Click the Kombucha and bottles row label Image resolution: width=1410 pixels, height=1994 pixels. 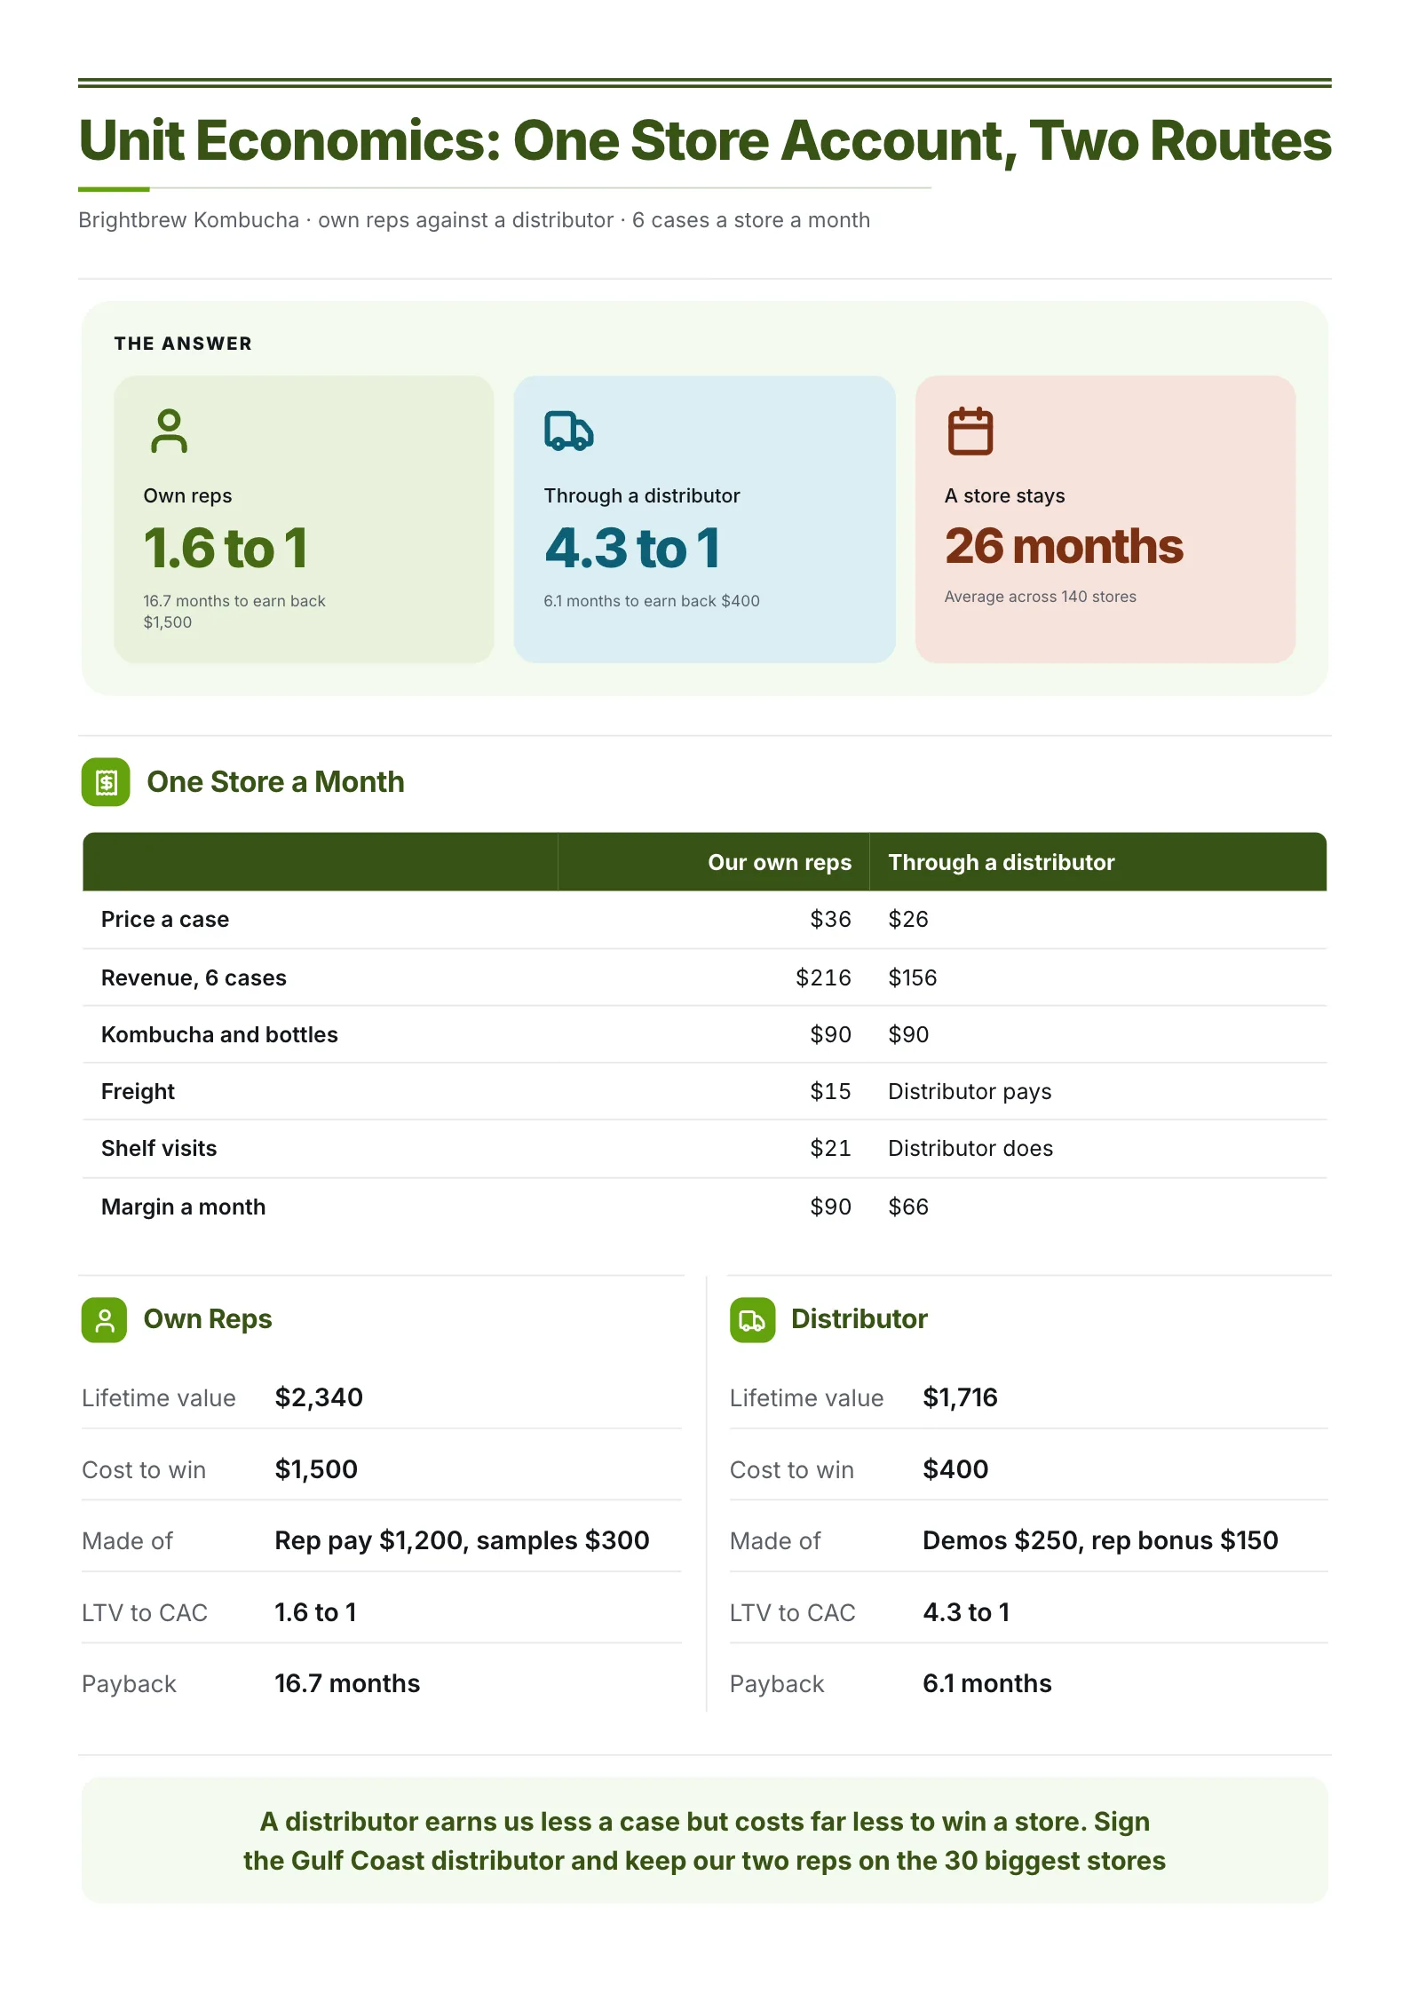[x=219, y=1034]
